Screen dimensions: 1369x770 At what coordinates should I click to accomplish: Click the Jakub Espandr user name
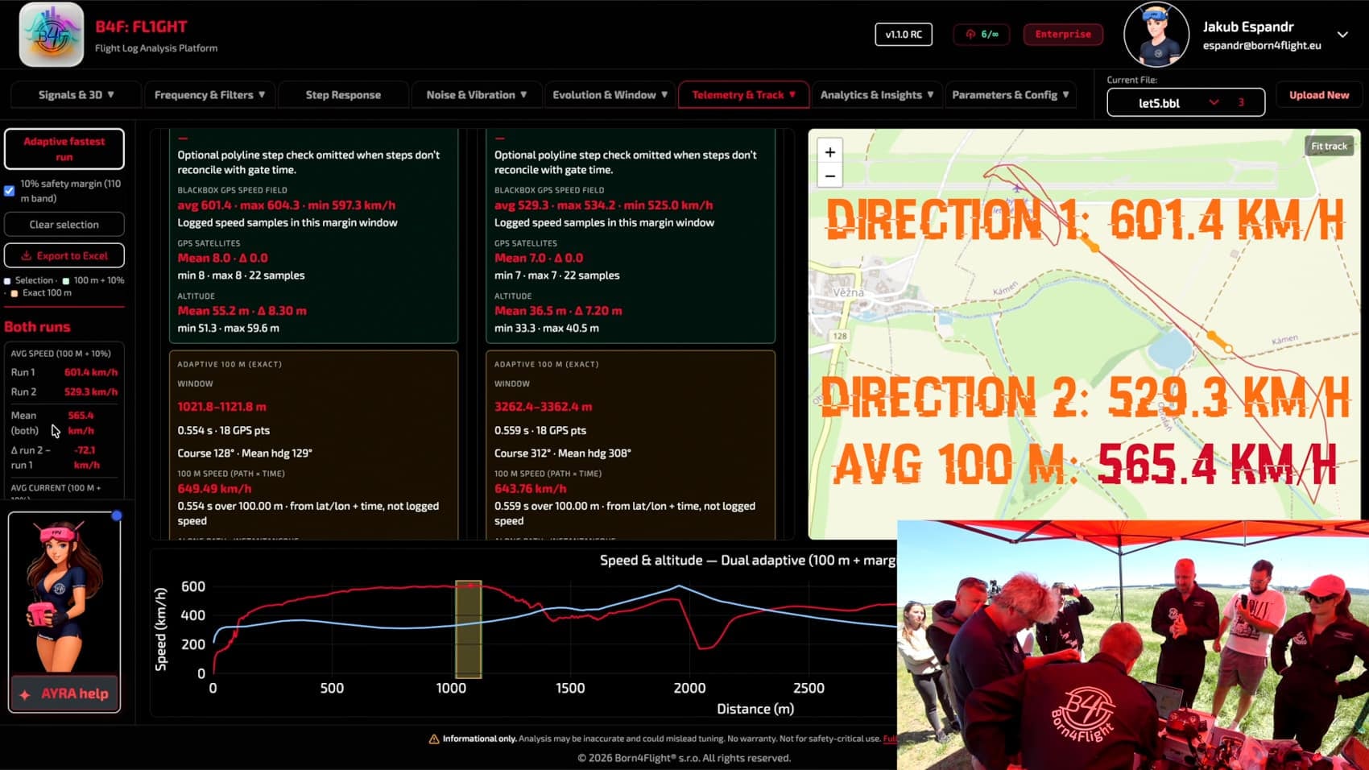1248,27
